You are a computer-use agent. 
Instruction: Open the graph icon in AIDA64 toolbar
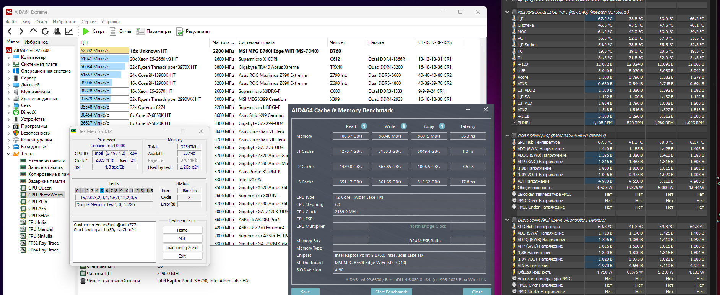pyautogui.click(x=69, y=31)
